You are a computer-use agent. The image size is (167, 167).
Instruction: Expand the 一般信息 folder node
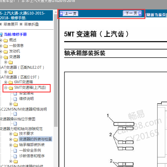coord(1,46)
